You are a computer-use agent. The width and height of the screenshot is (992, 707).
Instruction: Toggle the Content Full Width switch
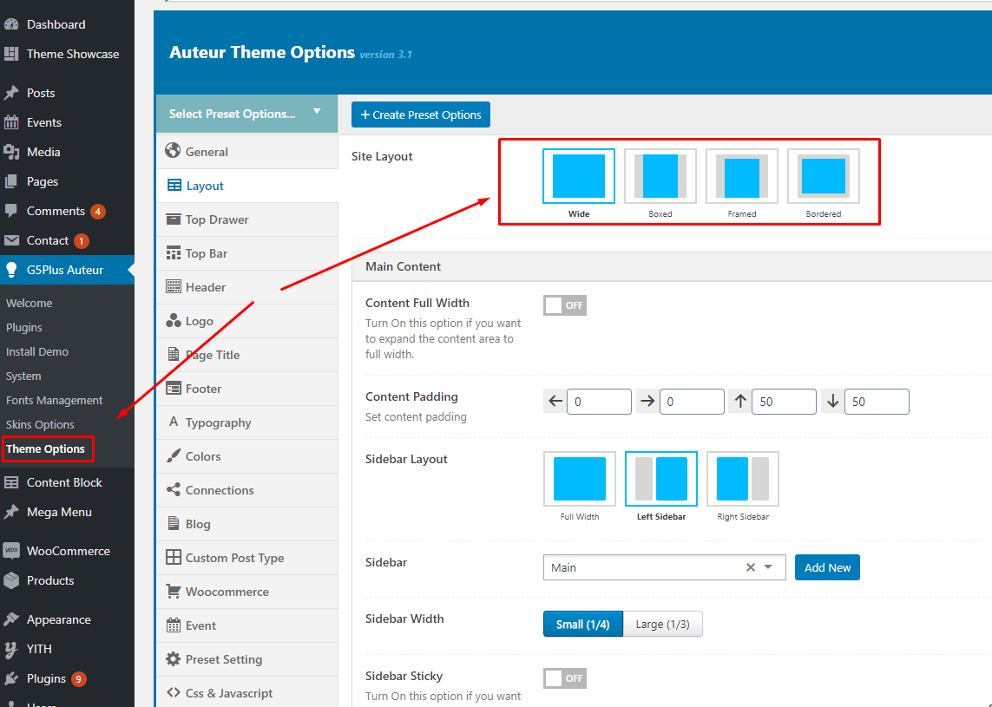(565, 305)
